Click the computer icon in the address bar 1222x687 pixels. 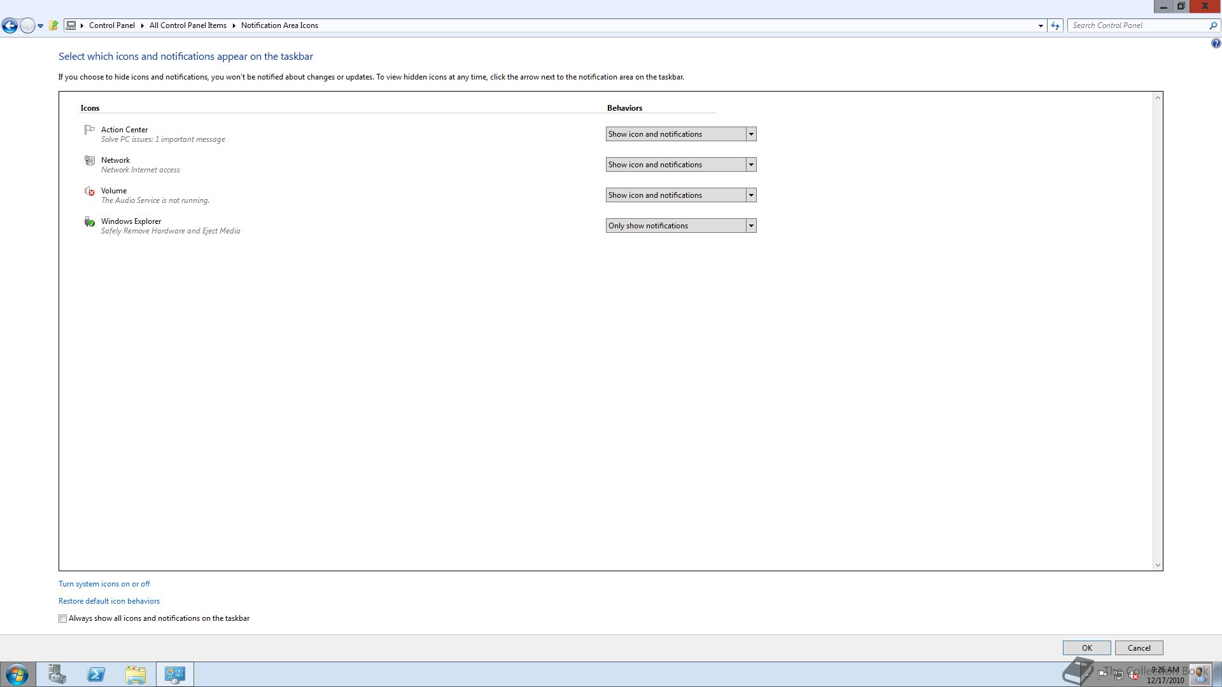71,25
